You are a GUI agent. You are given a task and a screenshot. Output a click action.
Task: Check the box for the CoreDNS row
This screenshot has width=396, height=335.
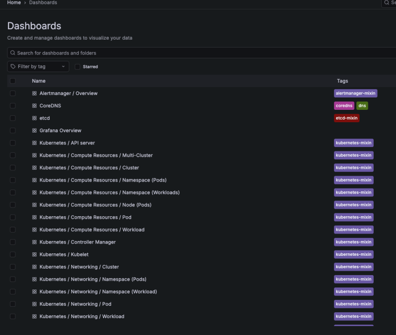13,106
